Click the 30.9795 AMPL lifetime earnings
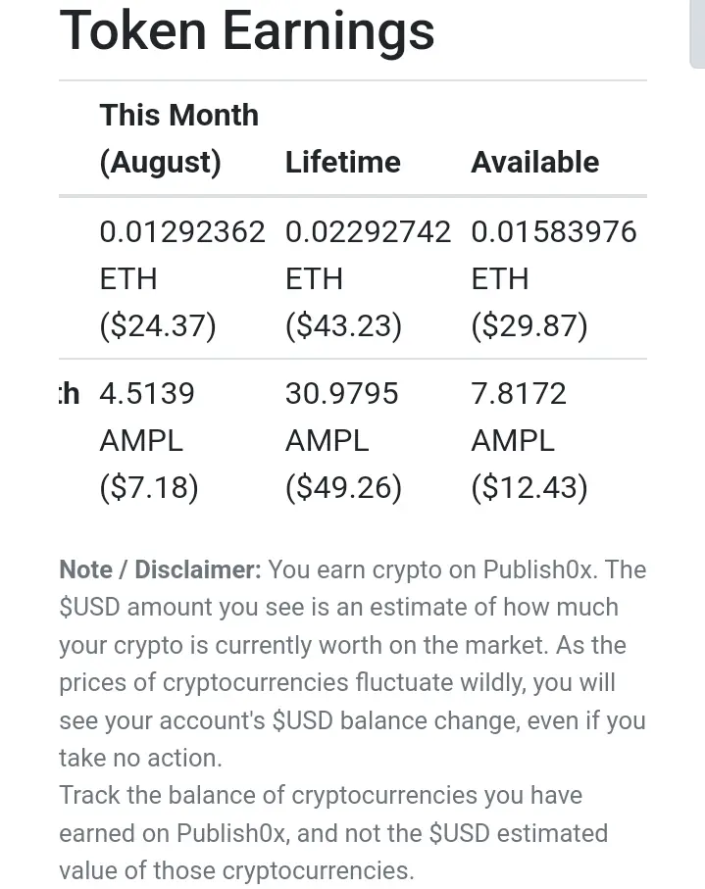 point(342,417)
